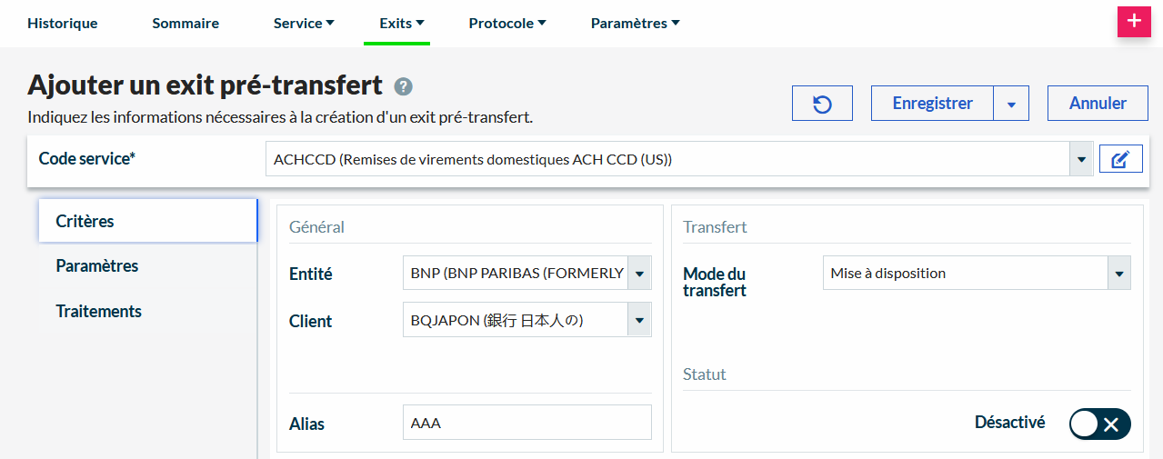Select the Critères side tab
Viewport: 1163px width, 459px height.
tap(85, 221)
